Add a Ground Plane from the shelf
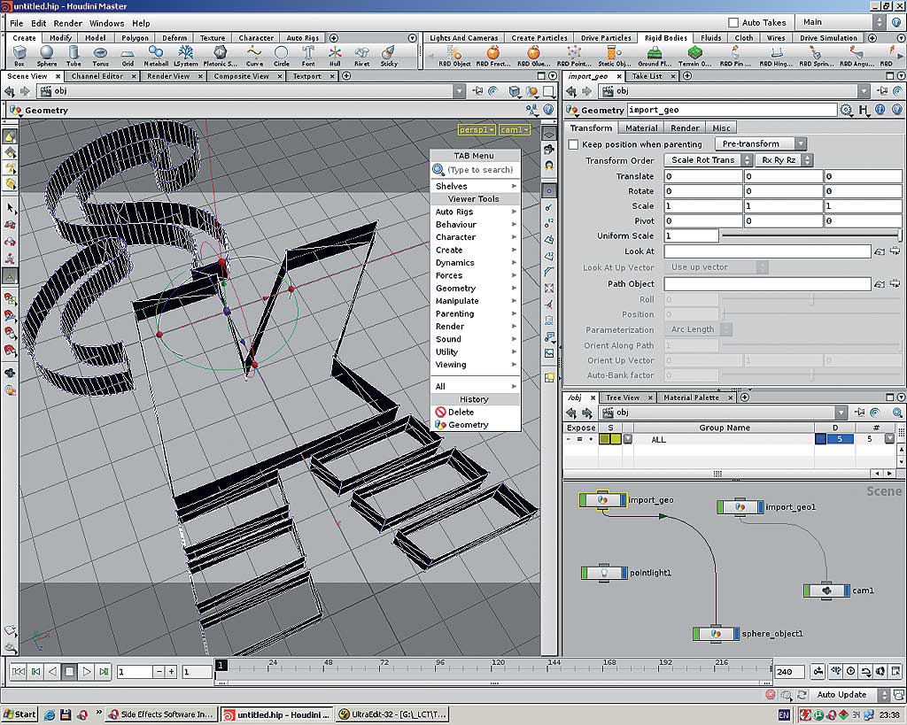 coord(655,56)
